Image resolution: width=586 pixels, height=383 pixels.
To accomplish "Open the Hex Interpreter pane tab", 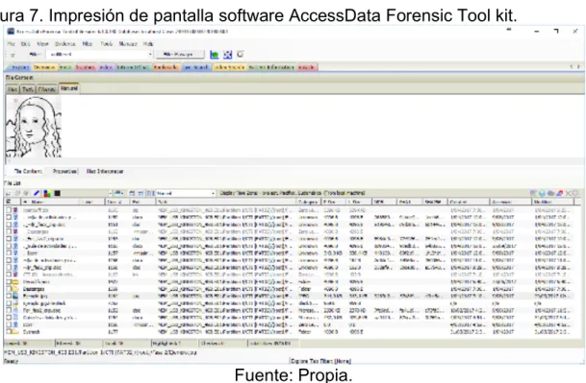I will pyautogui.click(x=105, y=172).
